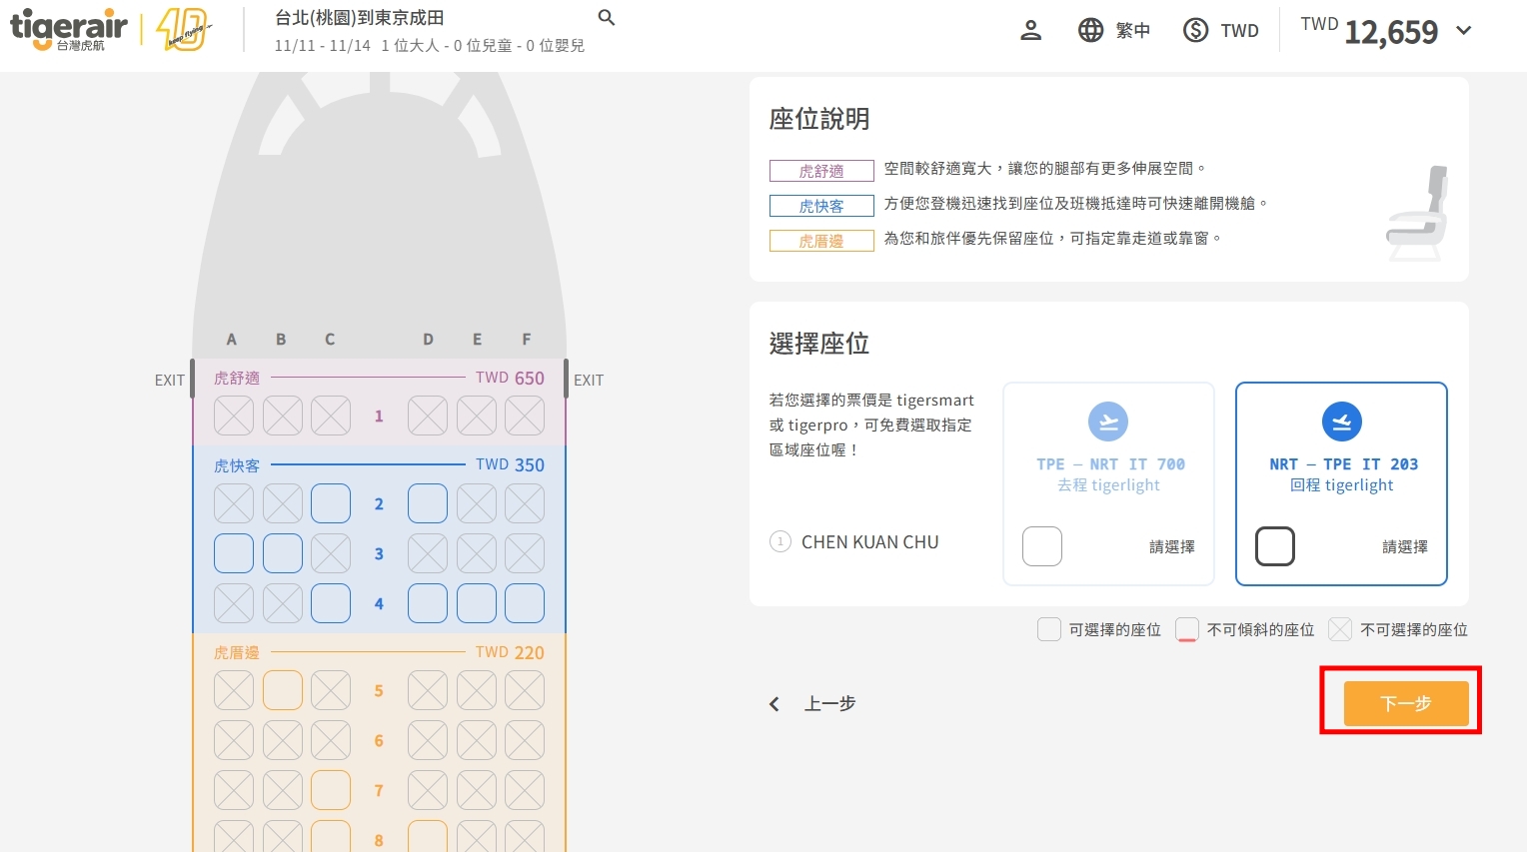
Task: Click the 虎舒適 purple legend swatch
Action: [x=821, y=171]
